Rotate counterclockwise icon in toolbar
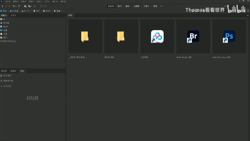Image resolution: width=250 pixels, height=141 pixels. point(41,6)
